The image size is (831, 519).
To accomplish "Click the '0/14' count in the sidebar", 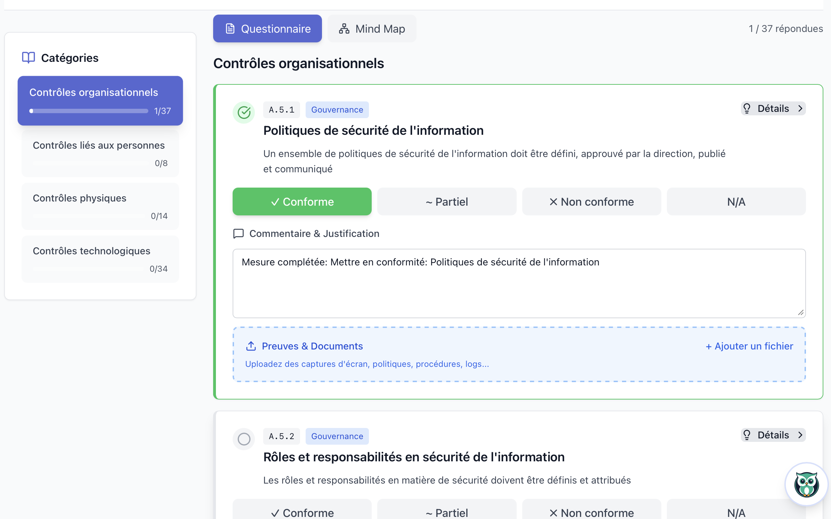I will [x=159, y=216].
